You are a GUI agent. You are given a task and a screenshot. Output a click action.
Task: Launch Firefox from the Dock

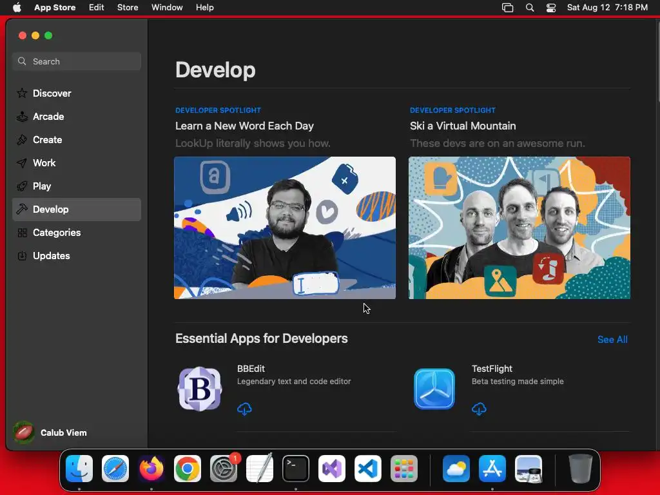pos(151,469)
